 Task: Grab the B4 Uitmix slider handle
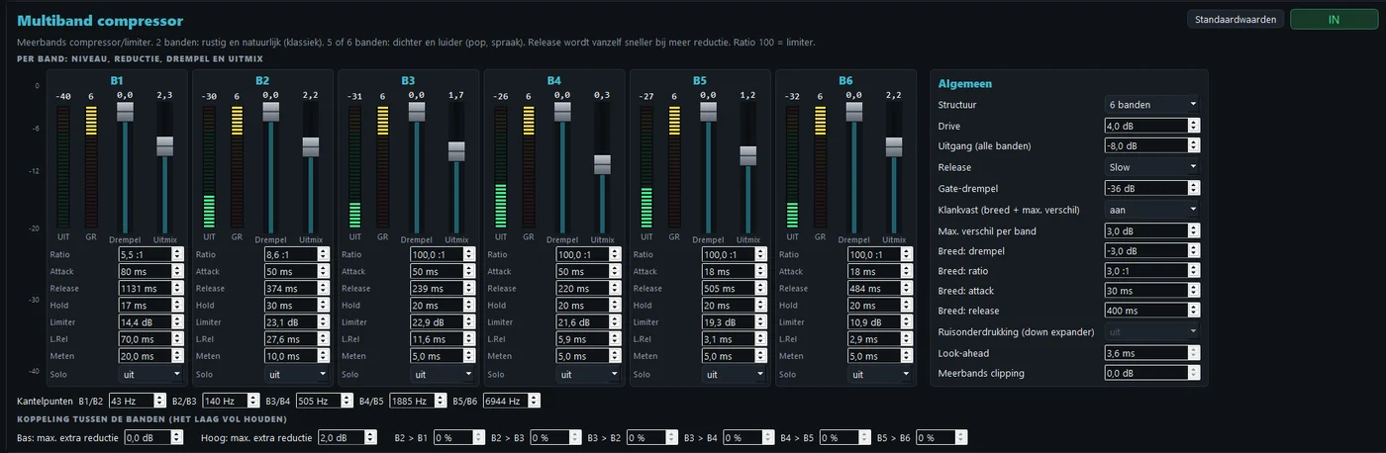(602, 164)
